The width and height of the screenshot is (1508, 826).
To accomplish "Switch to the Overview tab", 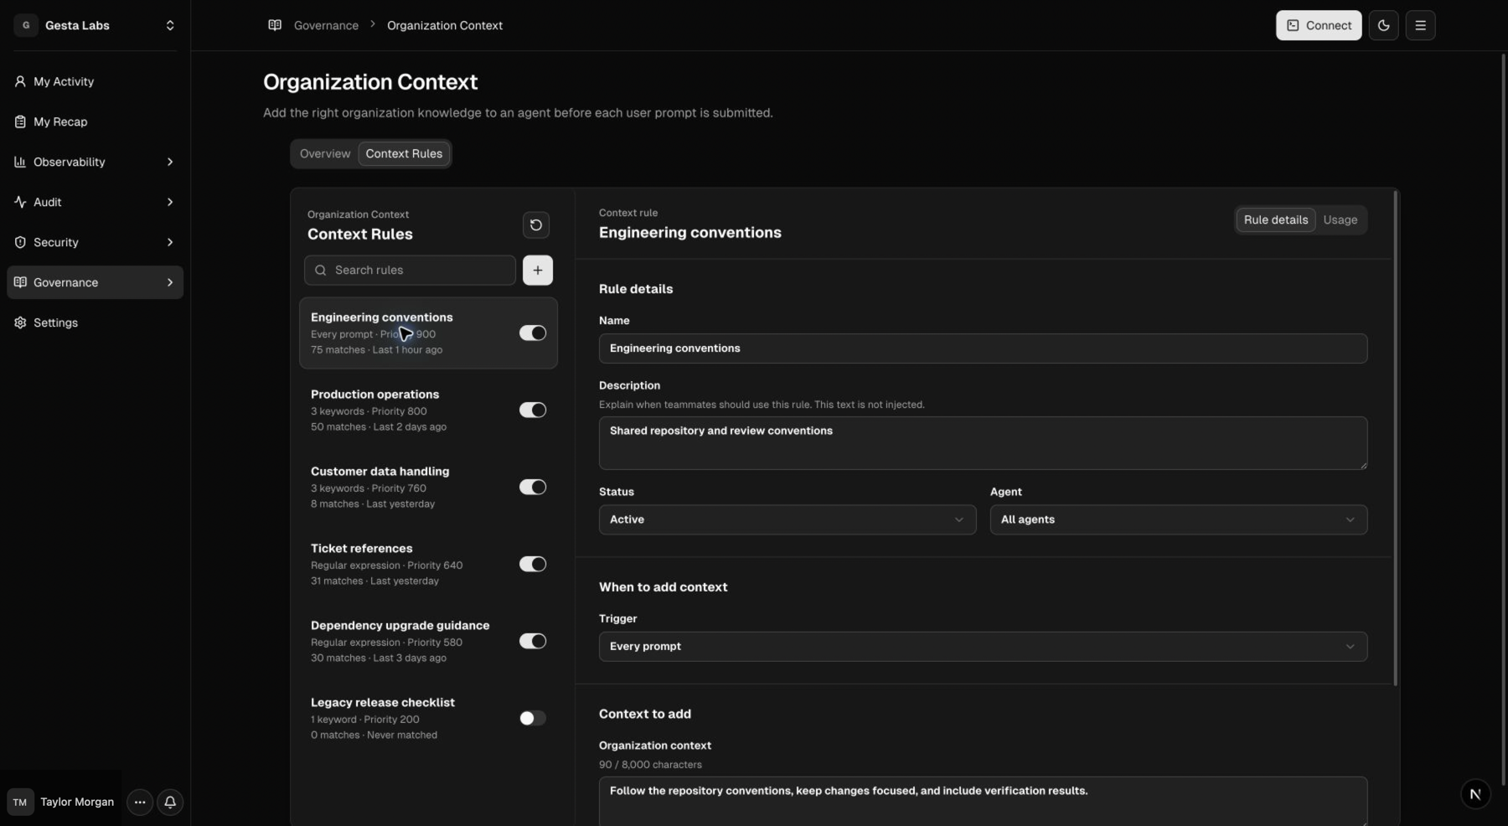I will pos(325,153).
